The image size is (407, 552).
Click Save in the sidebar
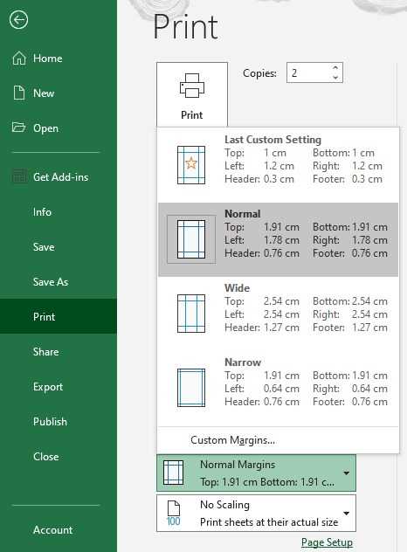44,247
